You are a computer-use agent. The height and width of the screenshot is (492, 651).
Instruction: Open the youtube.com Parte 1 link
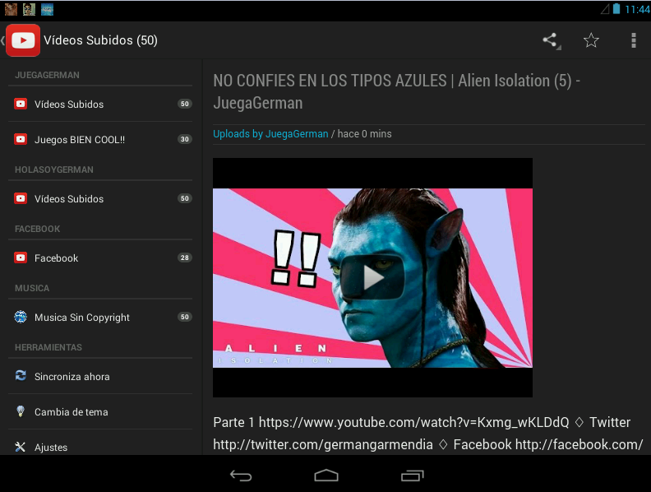click(413, 422)
